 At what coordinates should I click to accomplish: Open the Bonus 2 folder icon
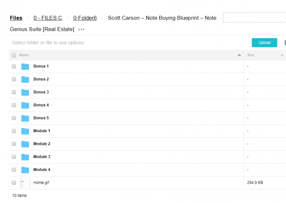(x=25, y=79)
